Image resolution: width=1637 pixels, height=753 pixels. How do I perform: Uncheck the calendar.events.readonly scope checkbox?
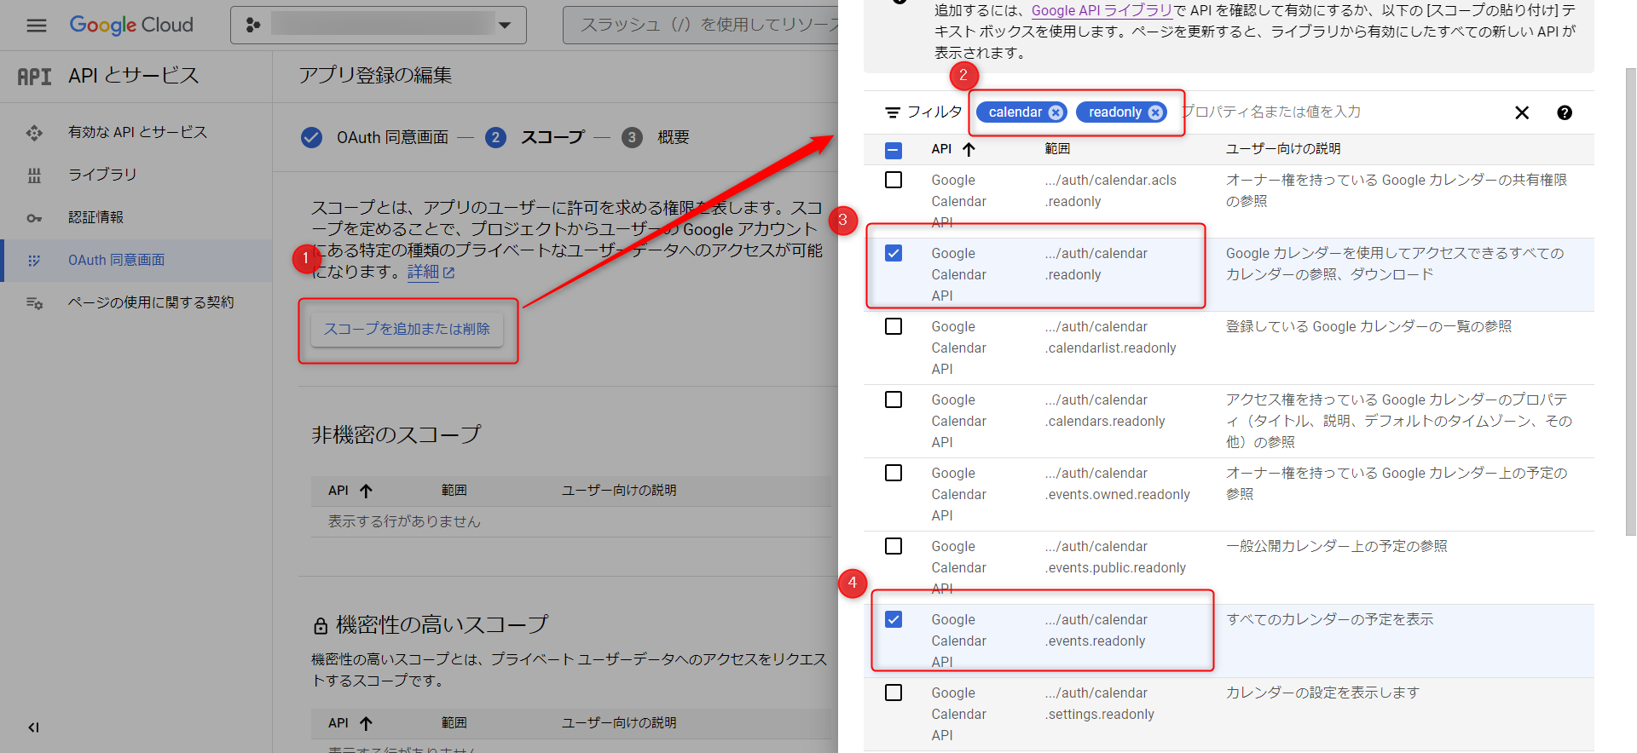click(x=894, y=619)
